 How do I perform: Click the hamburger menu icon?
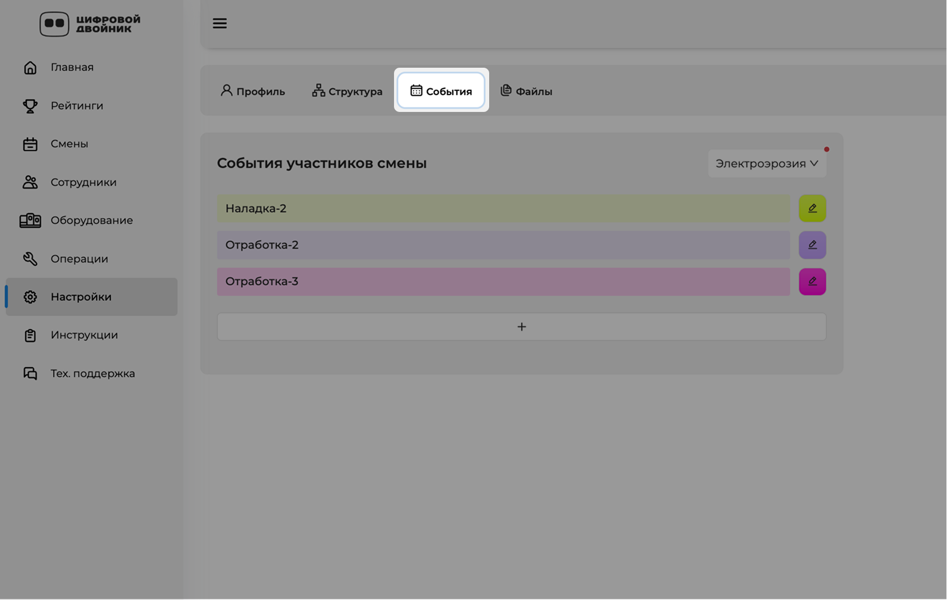pos(219,24)
